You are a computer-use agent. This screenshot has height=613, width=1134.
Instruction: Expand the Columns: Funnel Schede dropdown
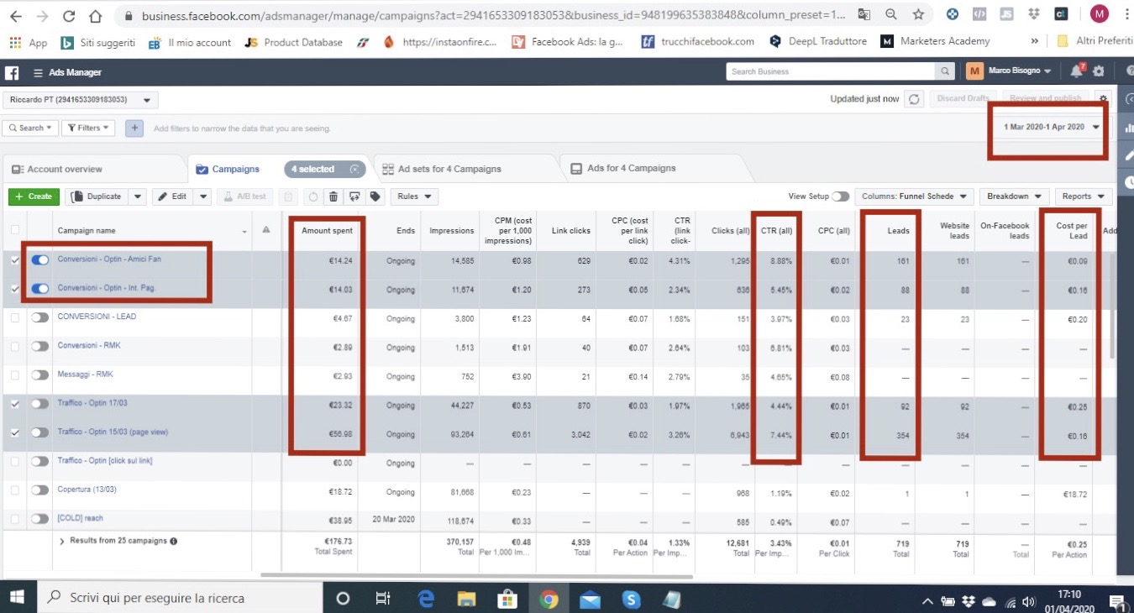tap(914, 196)
